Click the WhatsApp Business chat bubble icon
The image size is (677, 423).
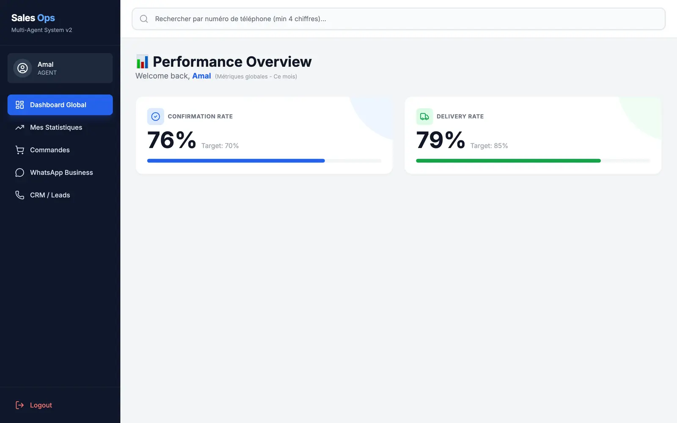19,173
